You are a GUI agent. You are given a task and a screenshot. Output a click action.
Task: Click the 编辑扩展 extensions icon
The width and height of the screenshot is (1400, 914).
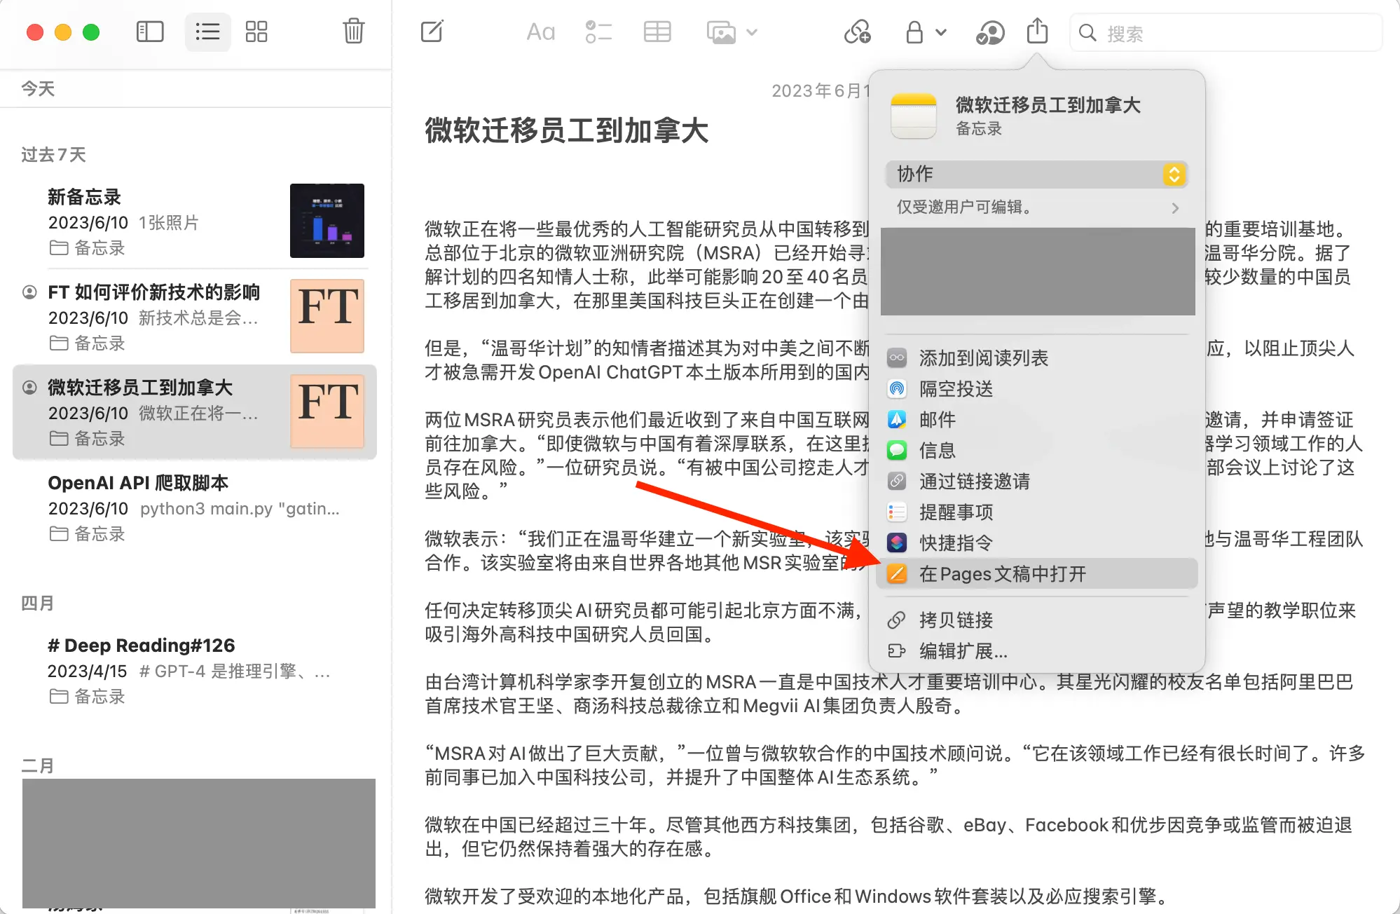click(x=897, y=651)
